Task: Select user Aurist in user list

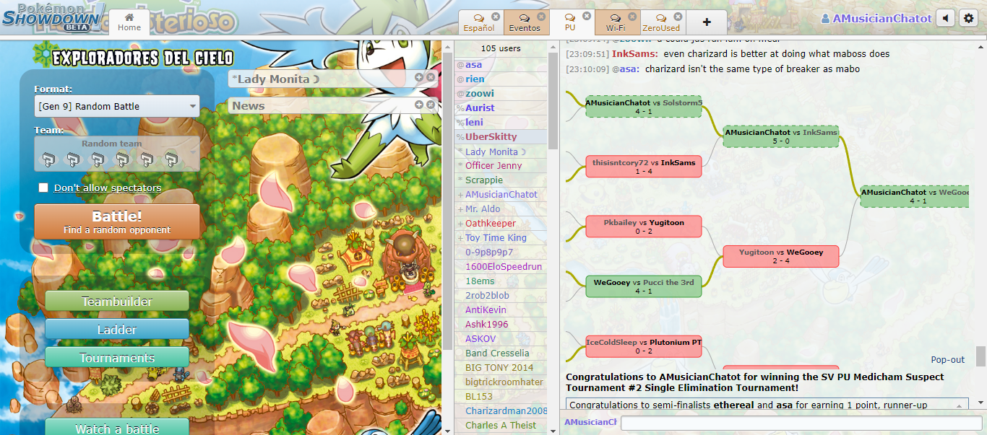Action: (501, 108)
